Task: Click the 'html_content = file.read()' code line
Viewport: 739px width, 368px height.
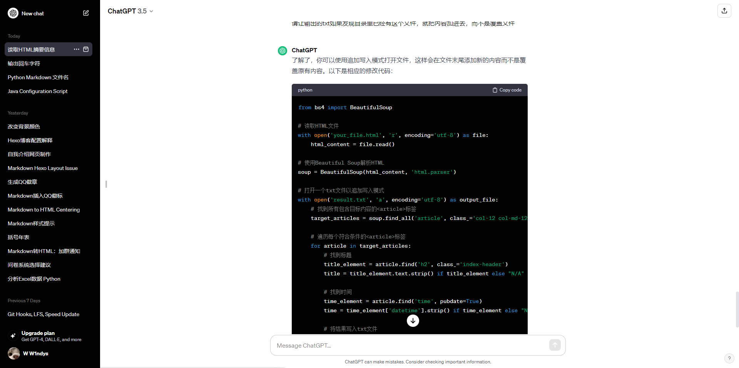Action: point(353,144)
